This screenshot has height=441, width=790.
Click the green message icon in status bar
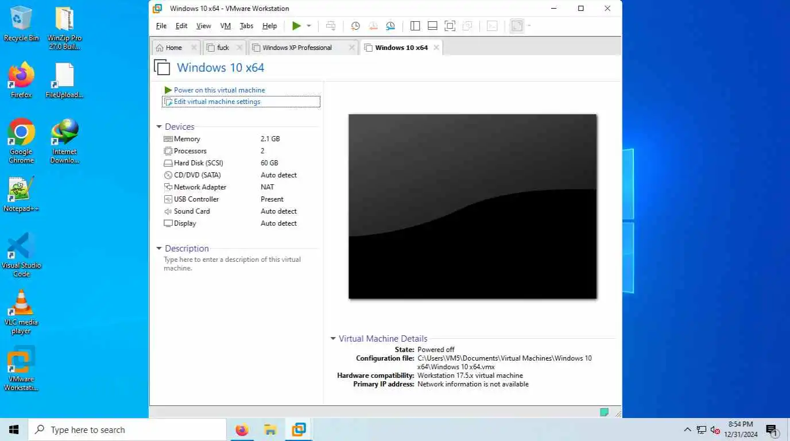click(x=604, y=412)
